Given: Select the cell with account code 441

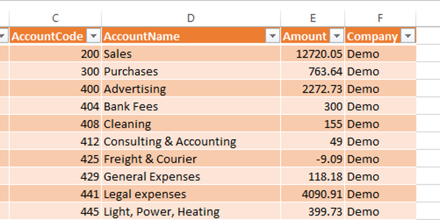Looking at the screenshot, I should (55, 194).
